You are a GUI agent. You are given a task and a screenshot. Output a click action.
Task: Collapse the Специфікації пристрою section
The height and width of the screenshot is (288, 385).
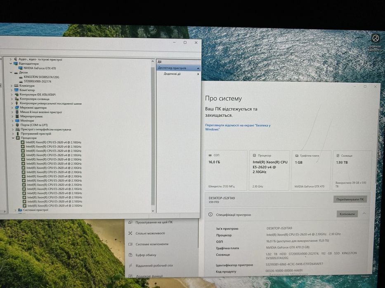(364, 214)
